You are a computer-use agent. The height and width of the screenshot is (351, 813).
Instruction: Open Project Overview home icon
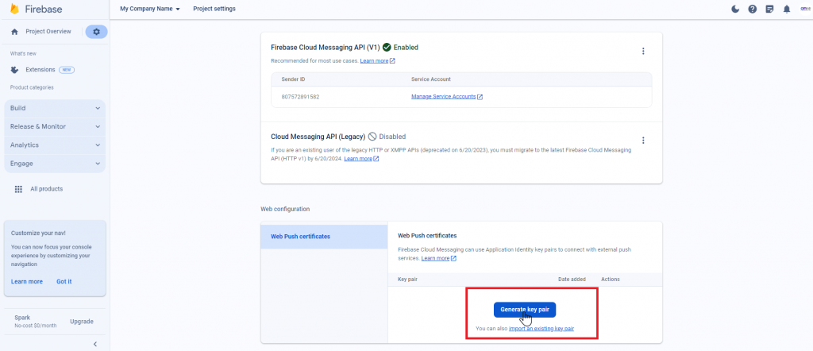(14, 32)
